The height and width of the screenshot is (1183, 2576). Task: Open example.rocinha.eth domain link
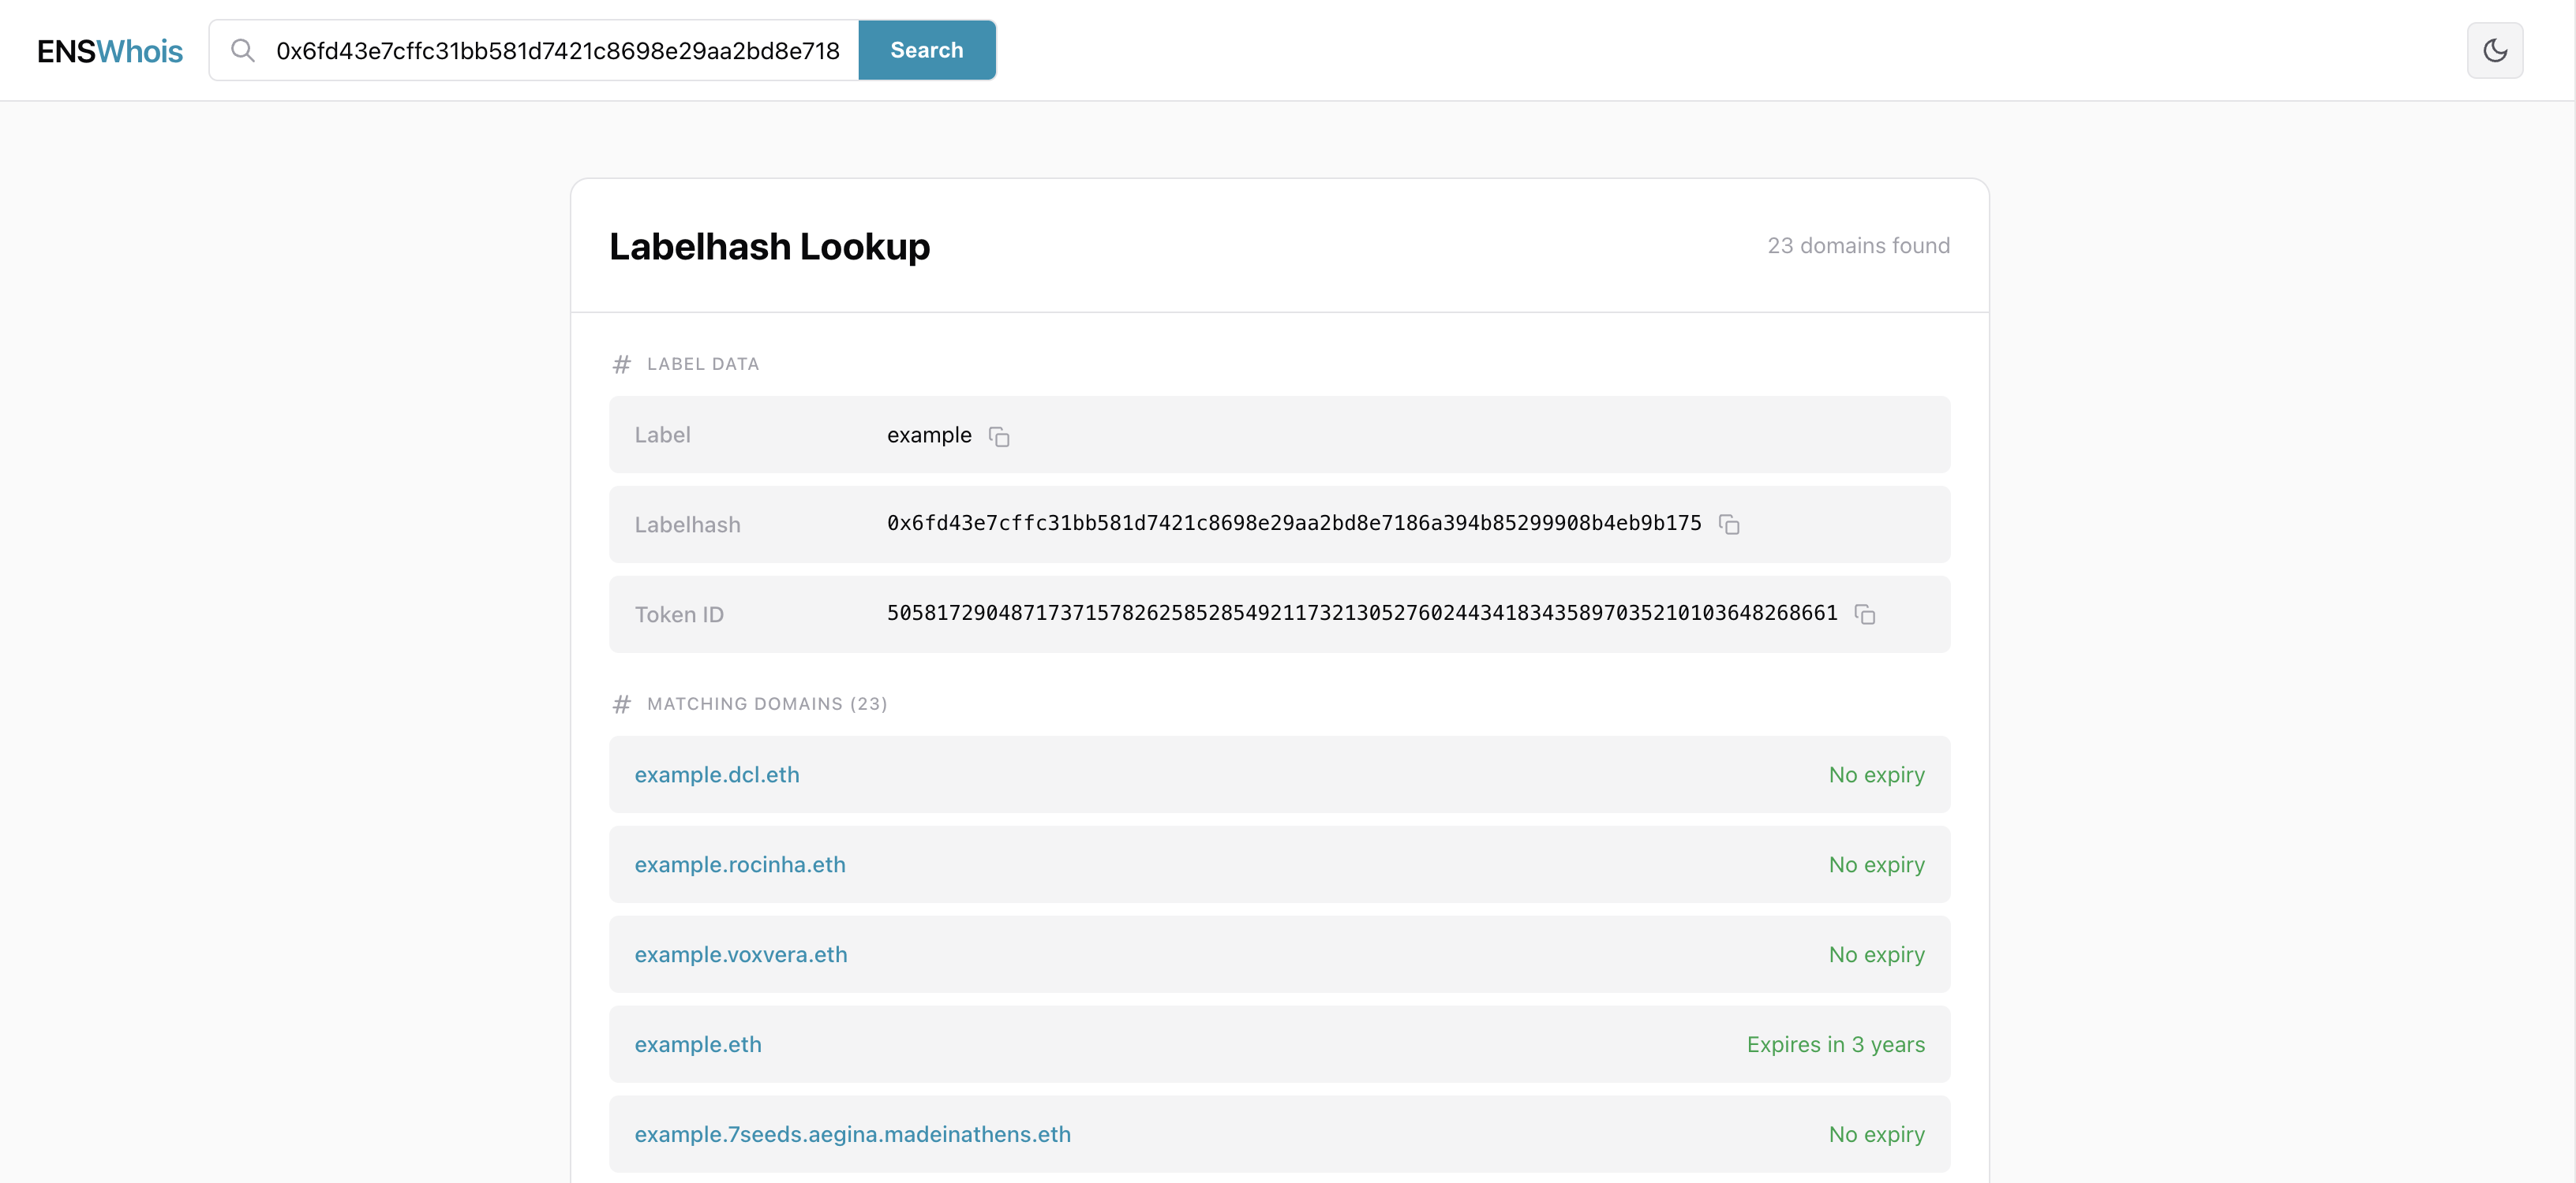739,864
